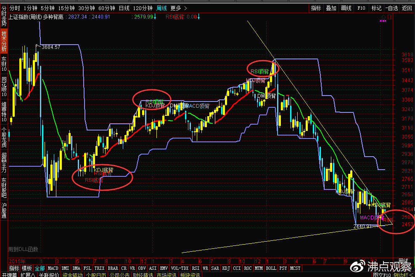Open 维赛特10 in left sidebar
Image resolution: width=415 pixels, height=277 pixels.
click(4, 112)
